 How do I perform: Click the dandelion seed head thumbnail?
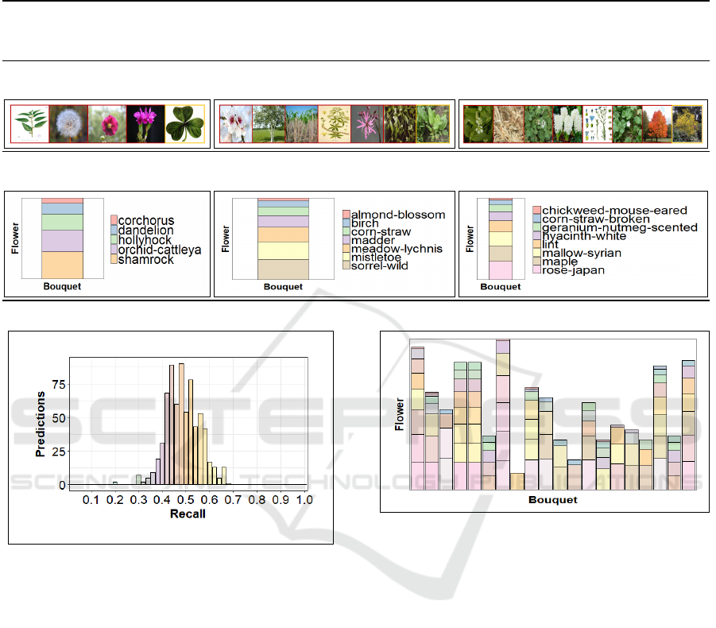pos(68,124)
